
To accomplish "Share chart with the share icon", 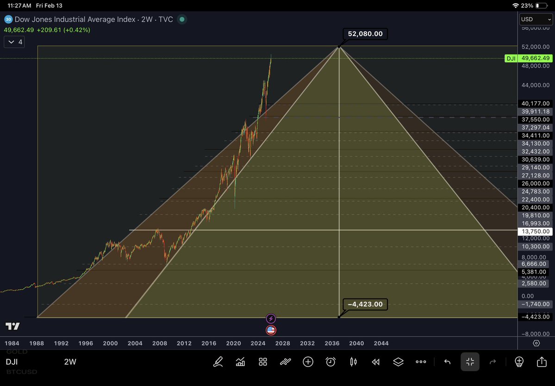I will click(542, 361).
